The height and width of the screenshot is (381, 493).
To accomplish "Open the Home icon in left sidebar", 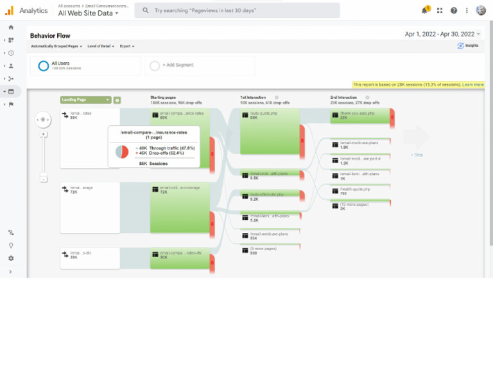I will [11, 28].
